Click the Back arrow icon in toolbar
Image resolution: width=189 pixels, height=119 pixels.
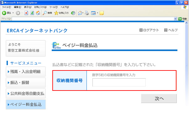4,13
